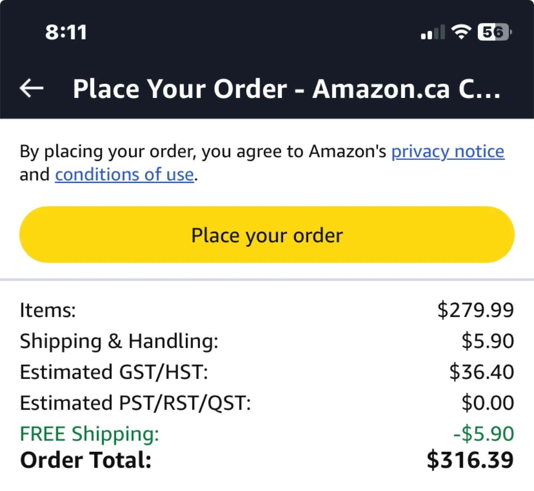This screenshot has height=491, width=534.
Task: Tap the Estimated PST/RST/QST label
Action: tap(135, 403)
